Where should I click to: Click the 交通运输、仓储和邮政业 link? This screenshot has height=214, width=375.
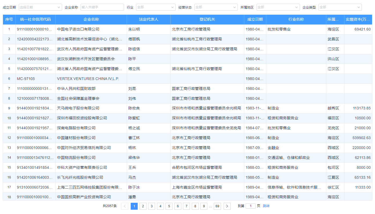pos(288,158)
